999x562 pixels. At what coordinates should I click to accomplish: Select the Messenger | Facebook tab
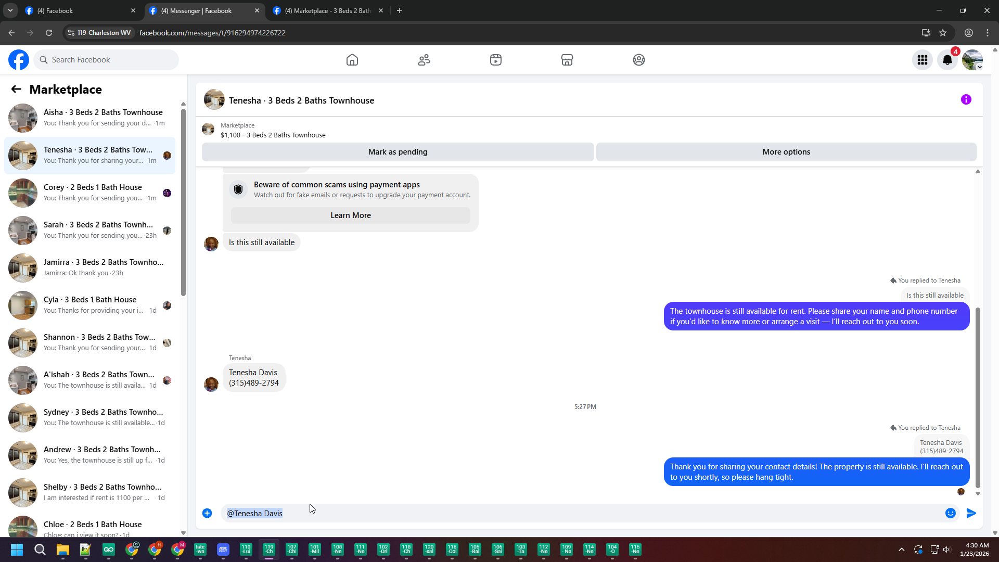coord(204,10)
